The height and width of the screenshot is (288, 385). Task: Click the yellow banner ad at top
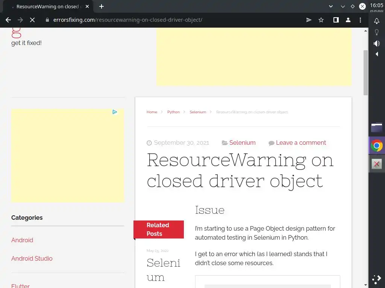pos(254,57)
